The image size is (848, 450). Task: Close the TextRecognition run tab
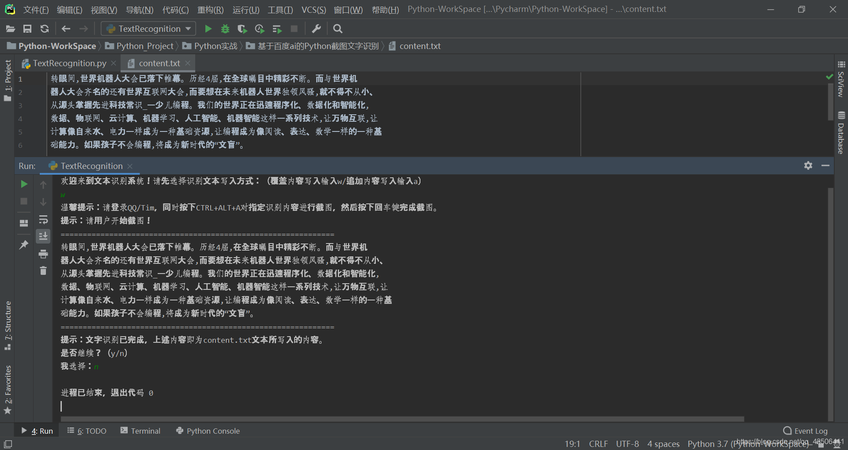click(x=130, y=166)
